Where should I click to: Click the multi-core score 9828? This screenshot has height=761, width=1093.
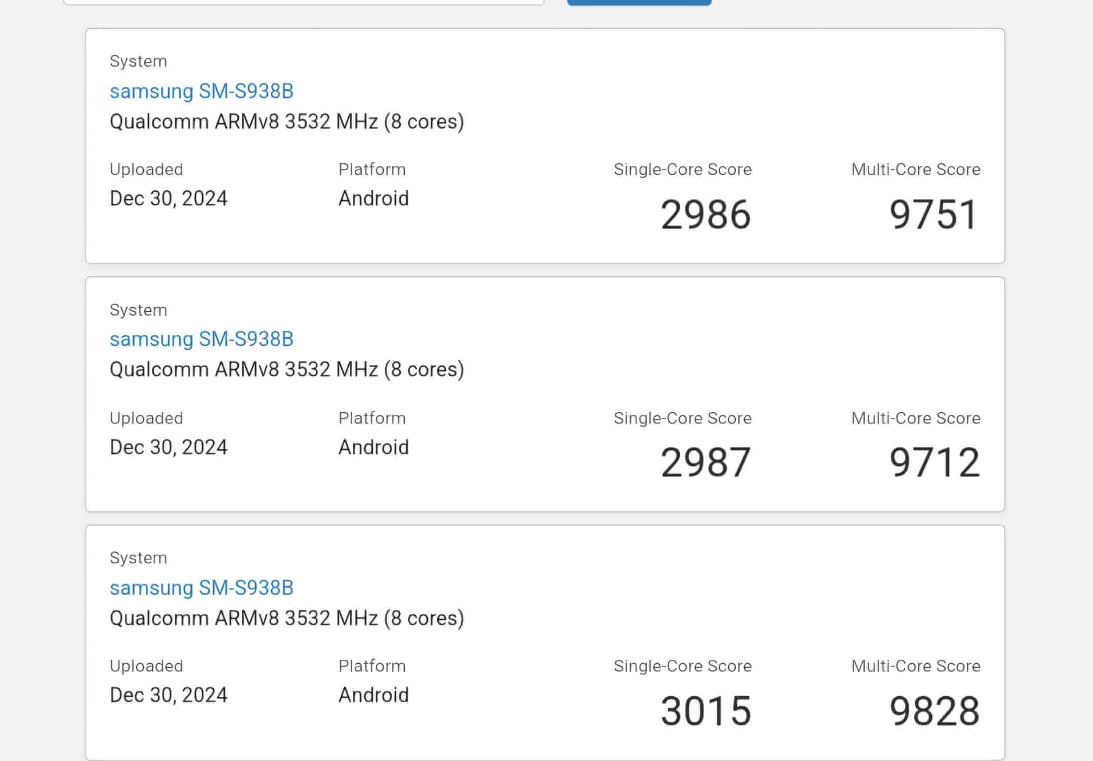pos(934,711)
